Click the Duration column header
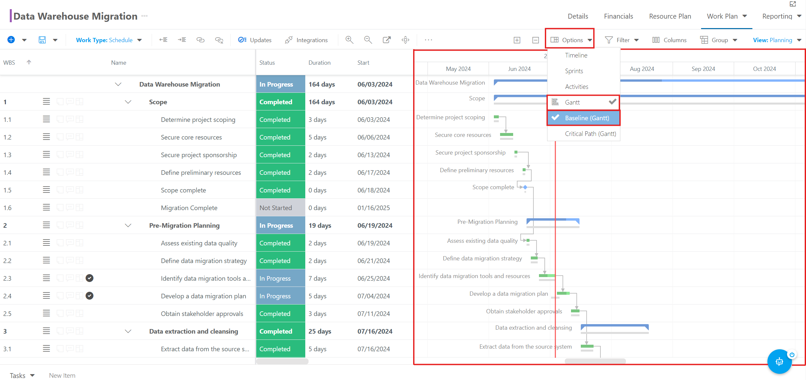806x380 pixels. (x=319, y=62)
